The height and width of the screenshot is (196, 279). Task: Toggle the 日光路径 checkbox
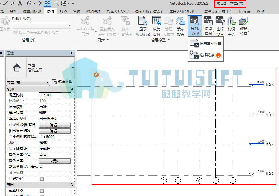[x=42, y=179]
